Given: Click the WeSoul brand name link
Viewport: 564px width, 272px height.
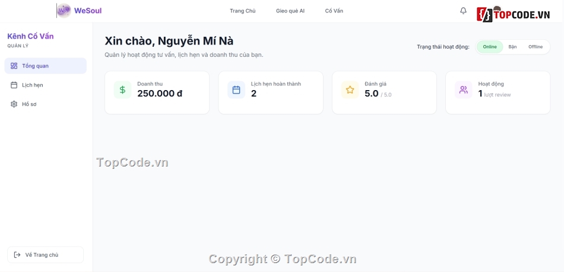Looking at the screenshot, I should coord(88,11).
